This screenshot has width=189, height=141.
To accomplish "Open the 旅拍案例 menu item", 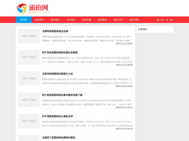I will tap(102, 20).
